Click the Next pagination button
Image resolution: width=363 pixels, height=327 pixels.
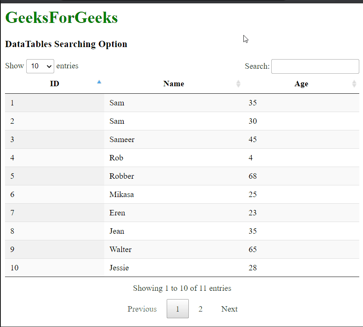pyautogui.click(x=229, y=309)
